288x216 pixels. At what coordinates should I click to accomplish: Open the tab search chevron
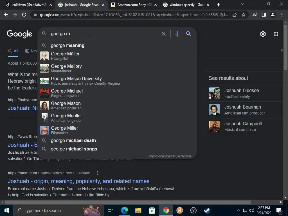[x=243, y=4]
